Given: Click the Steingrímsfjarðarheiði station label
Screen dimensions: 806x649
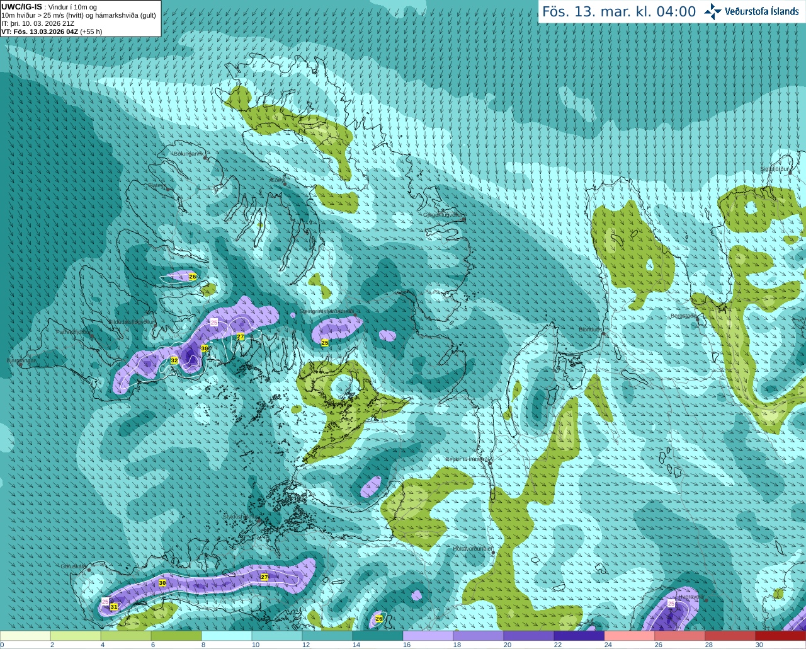Looking at the screenshot, I should point(327,311).
